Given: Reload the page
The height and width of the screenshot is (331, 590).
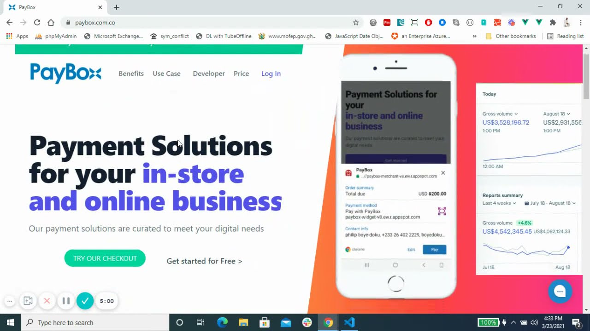Looking at the screenshot, I should click(x=37, y=22).
